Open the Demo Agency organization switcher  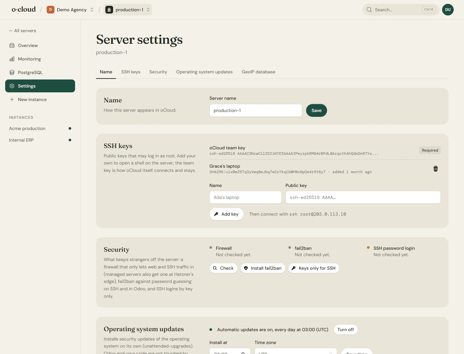[x=71, y=10]
